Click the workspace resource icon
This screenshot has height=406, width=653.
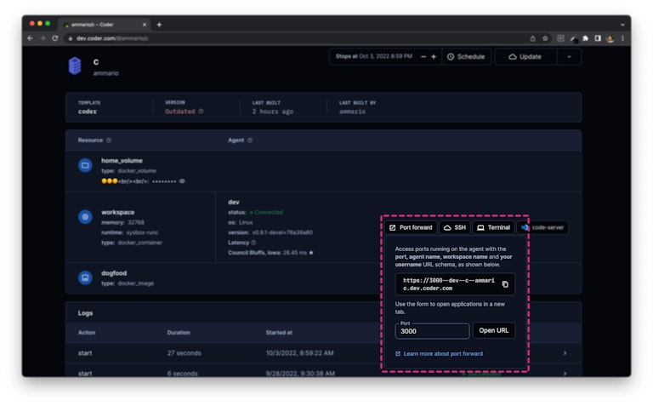tap(85, 217)
